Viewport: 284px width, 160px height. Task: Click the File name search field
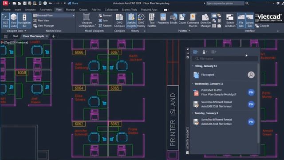click(225, 59)
